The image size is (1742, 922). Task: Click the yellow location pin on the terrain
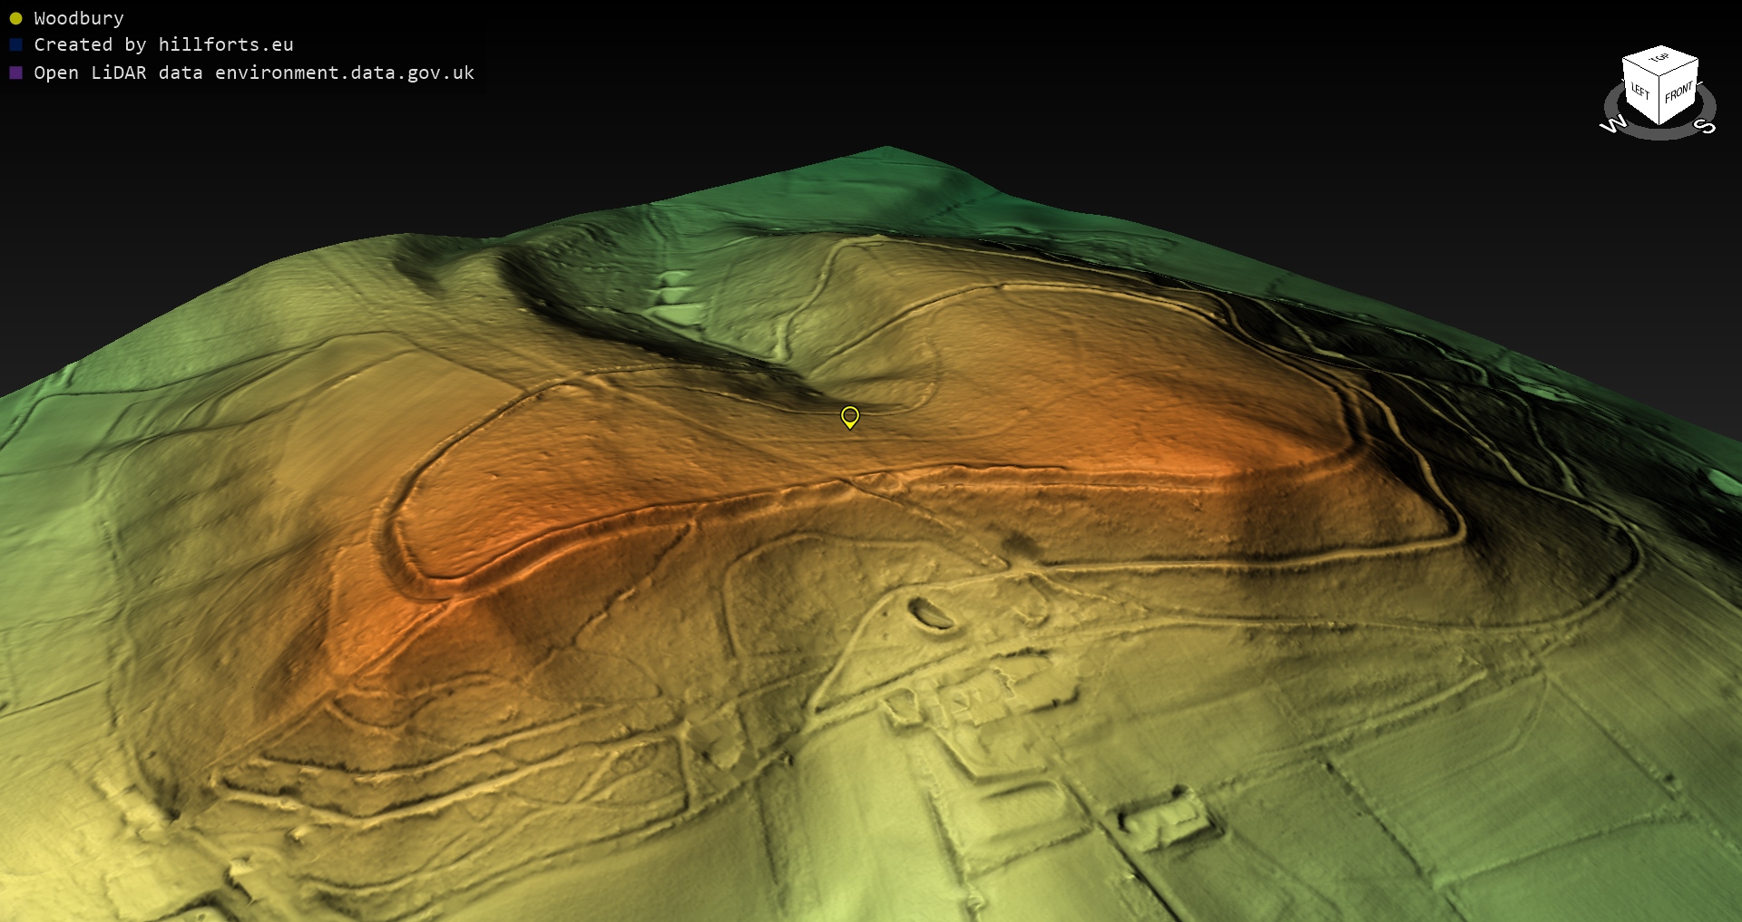coord(849,416)
